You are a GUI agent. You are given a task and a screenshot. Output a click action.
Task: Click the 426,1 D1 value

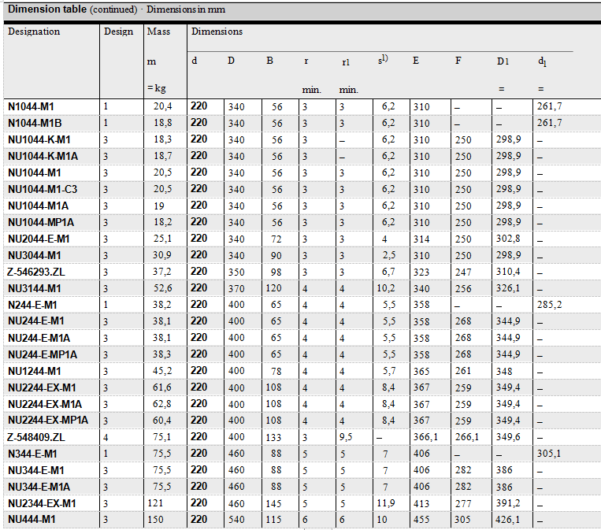(508, 520)
